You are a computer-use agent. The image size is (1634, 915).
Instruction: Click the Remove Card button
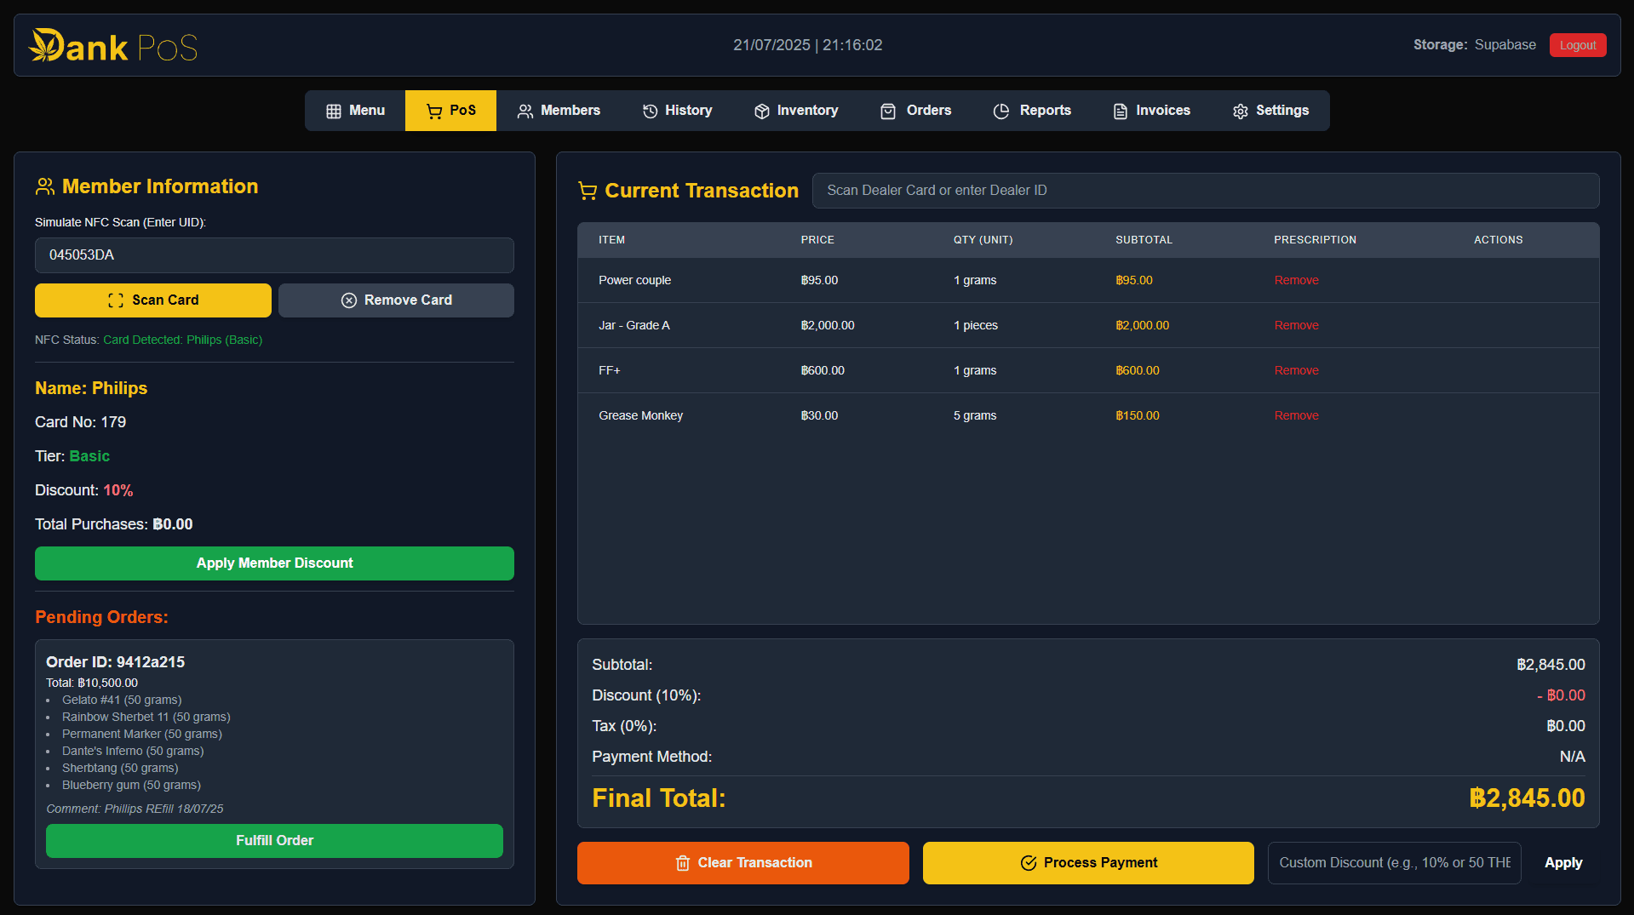coord(396,300)
